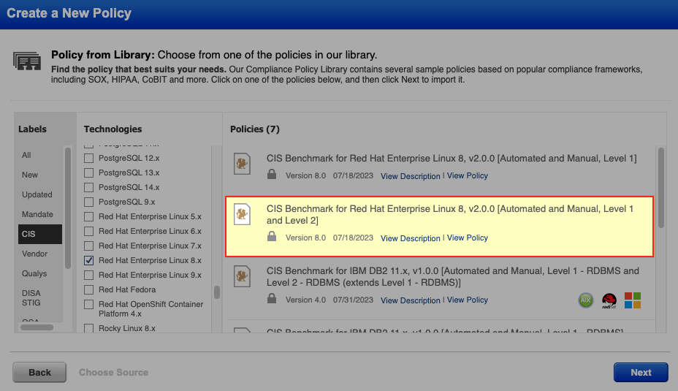Go Back to the previous step
678x391 pixels.
pyautogui.click(x=39, y=372)
